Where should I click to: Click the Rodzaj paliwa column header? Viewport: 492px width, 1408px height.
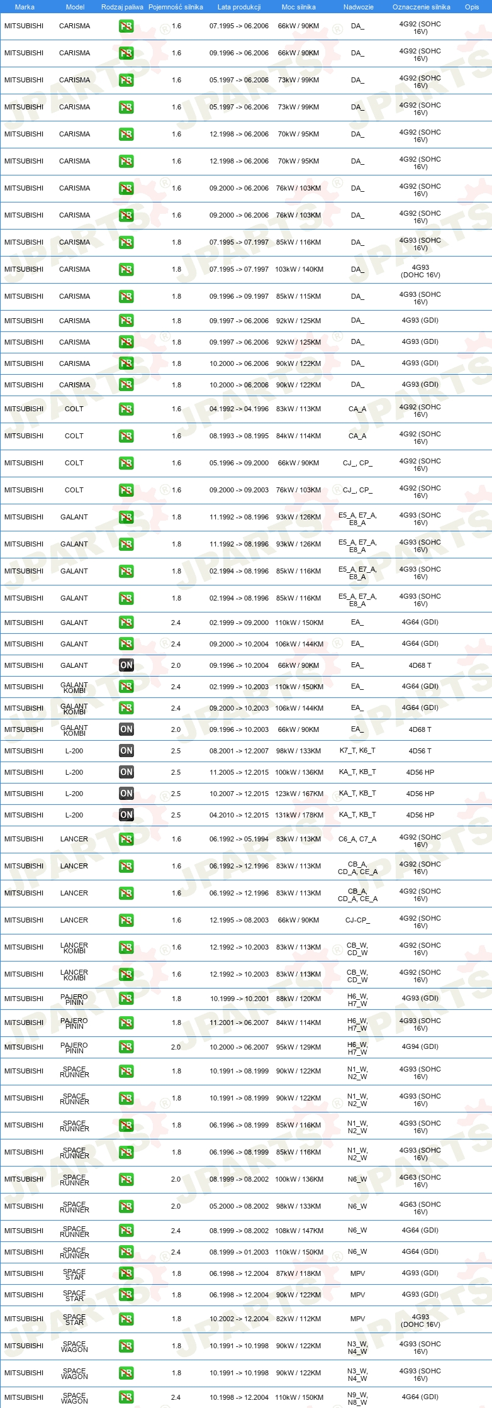(x=122, y=7)
